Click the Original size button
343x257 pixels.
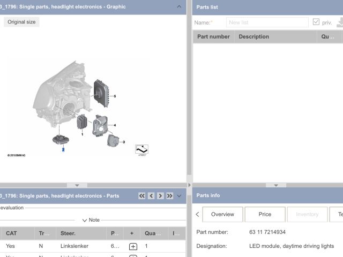pyautogui.click(x=22, y=22)
